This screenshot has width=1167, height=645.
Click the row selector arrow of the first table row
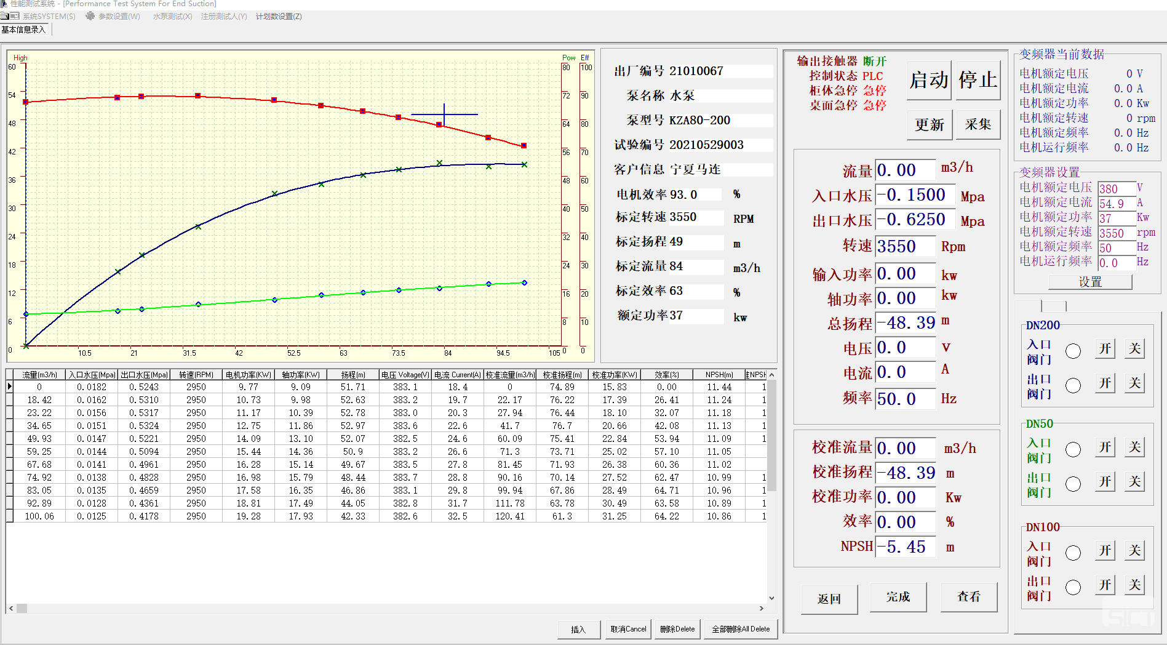click(9, 387)
